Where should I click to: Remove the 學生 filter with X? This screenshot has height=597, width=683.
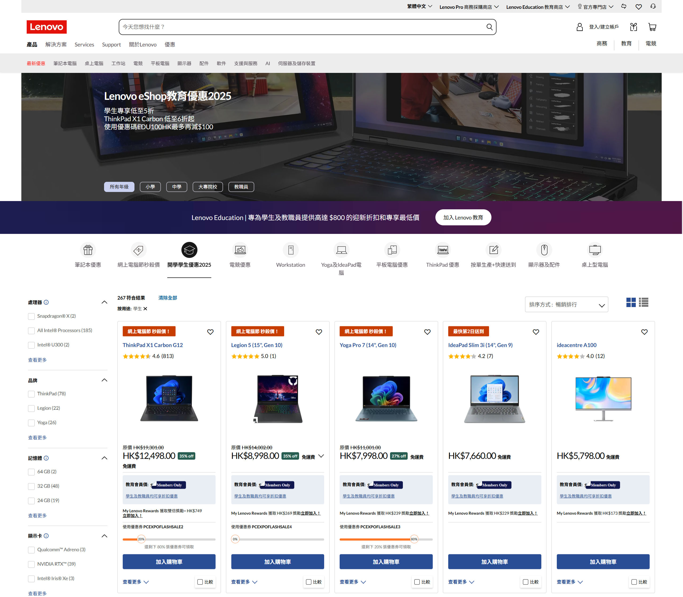coord(145,309)
